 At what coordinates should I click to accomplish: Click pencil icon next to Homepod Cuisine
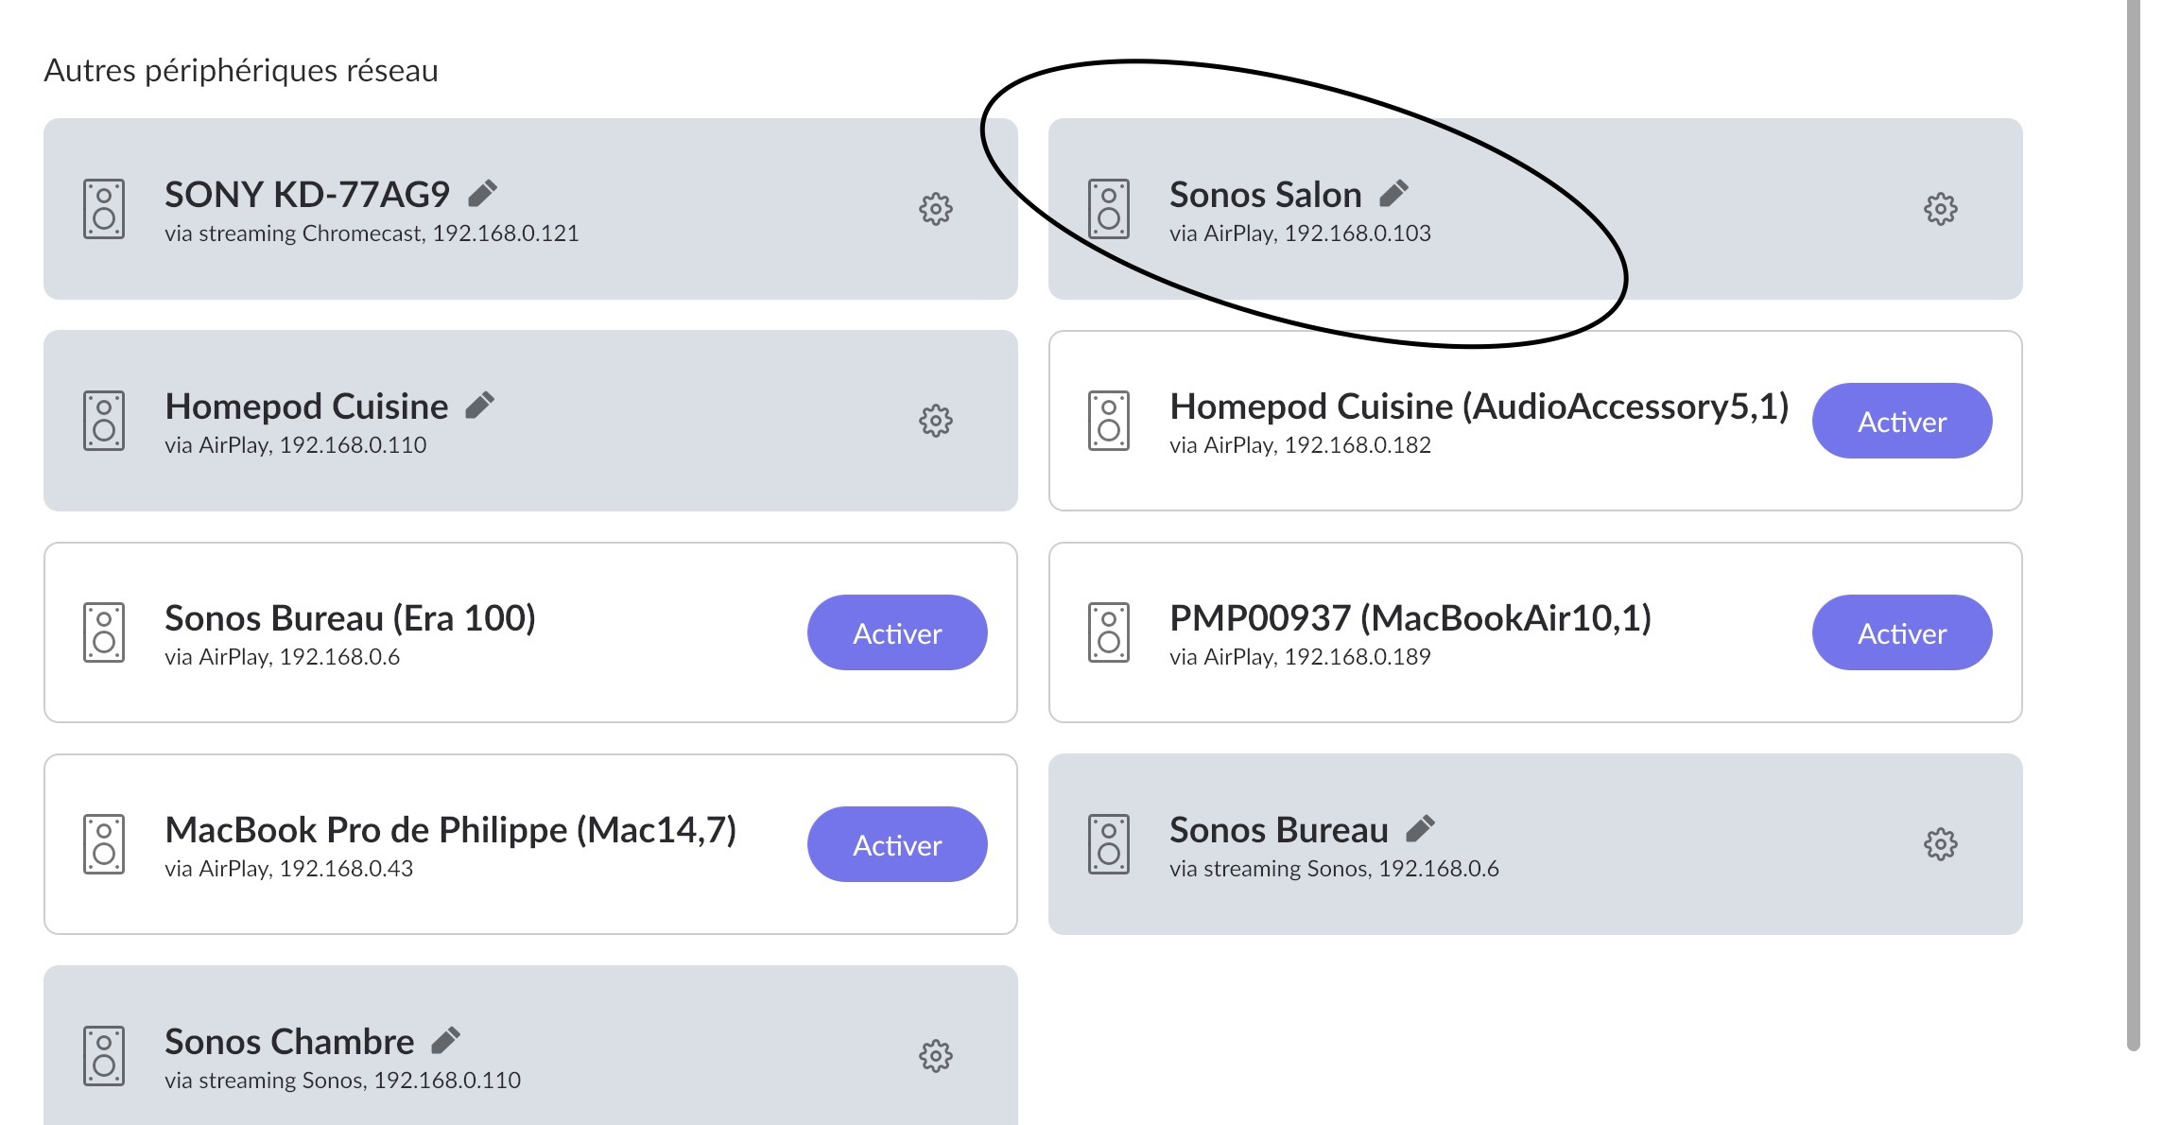tap(480, 406)
